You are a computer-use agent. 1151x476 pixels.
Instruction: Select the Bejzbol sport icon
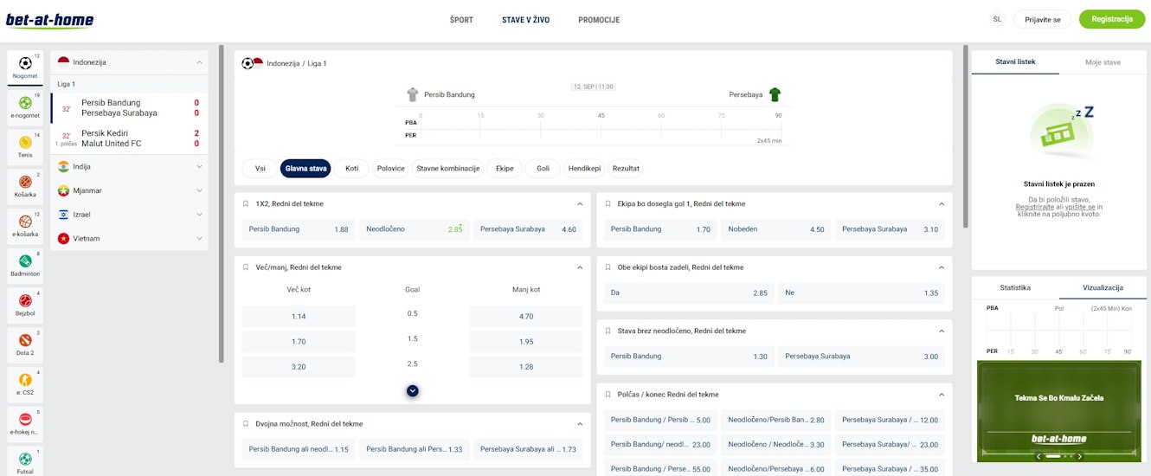tap(25, 305)
